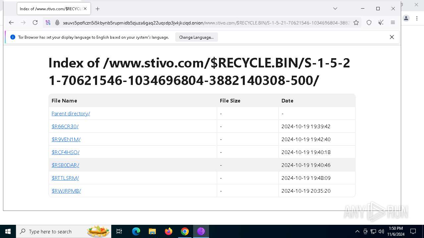Open the browser hamburger menu
Screen dimensions: 424x238
tap(393, 22)
